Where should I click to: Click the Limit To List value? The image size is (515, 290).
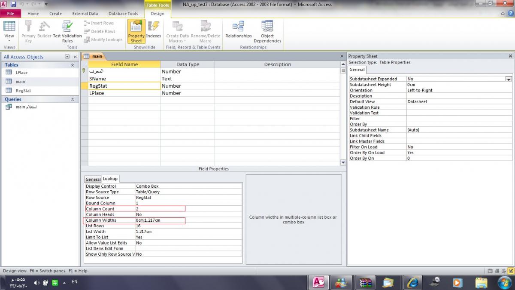pos(188,237)
